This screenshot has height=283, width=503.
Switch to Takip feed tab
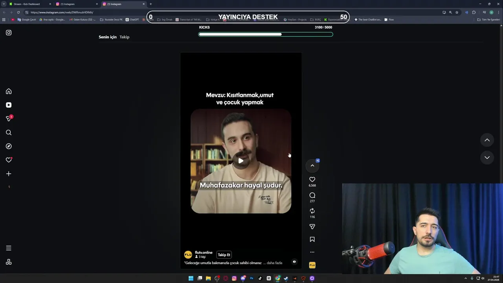[x=124, y=37]
